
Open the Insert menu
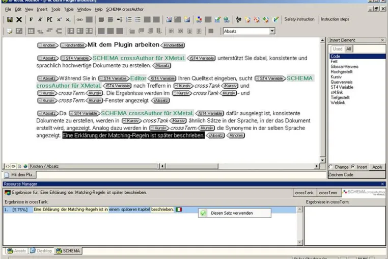[42, 9]
